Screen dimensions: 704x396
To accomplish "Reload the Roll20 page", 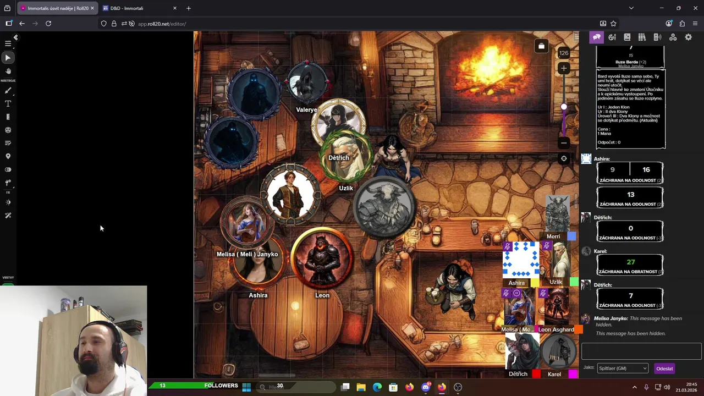I will [48, 24].
